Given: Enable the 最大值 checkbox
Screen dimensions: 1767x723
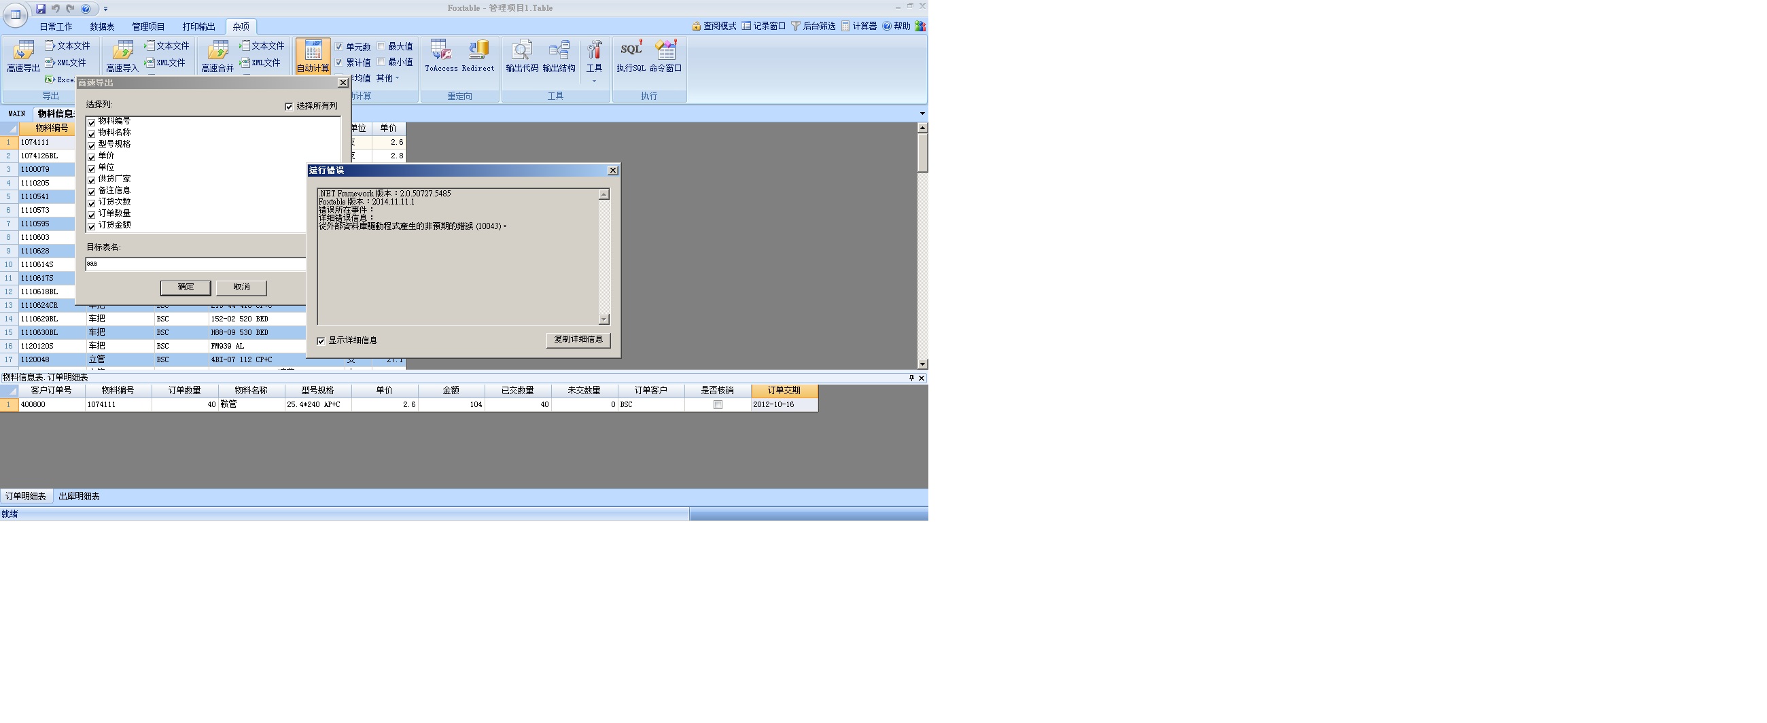Looking at the screenshot, I should click(381, 47).
